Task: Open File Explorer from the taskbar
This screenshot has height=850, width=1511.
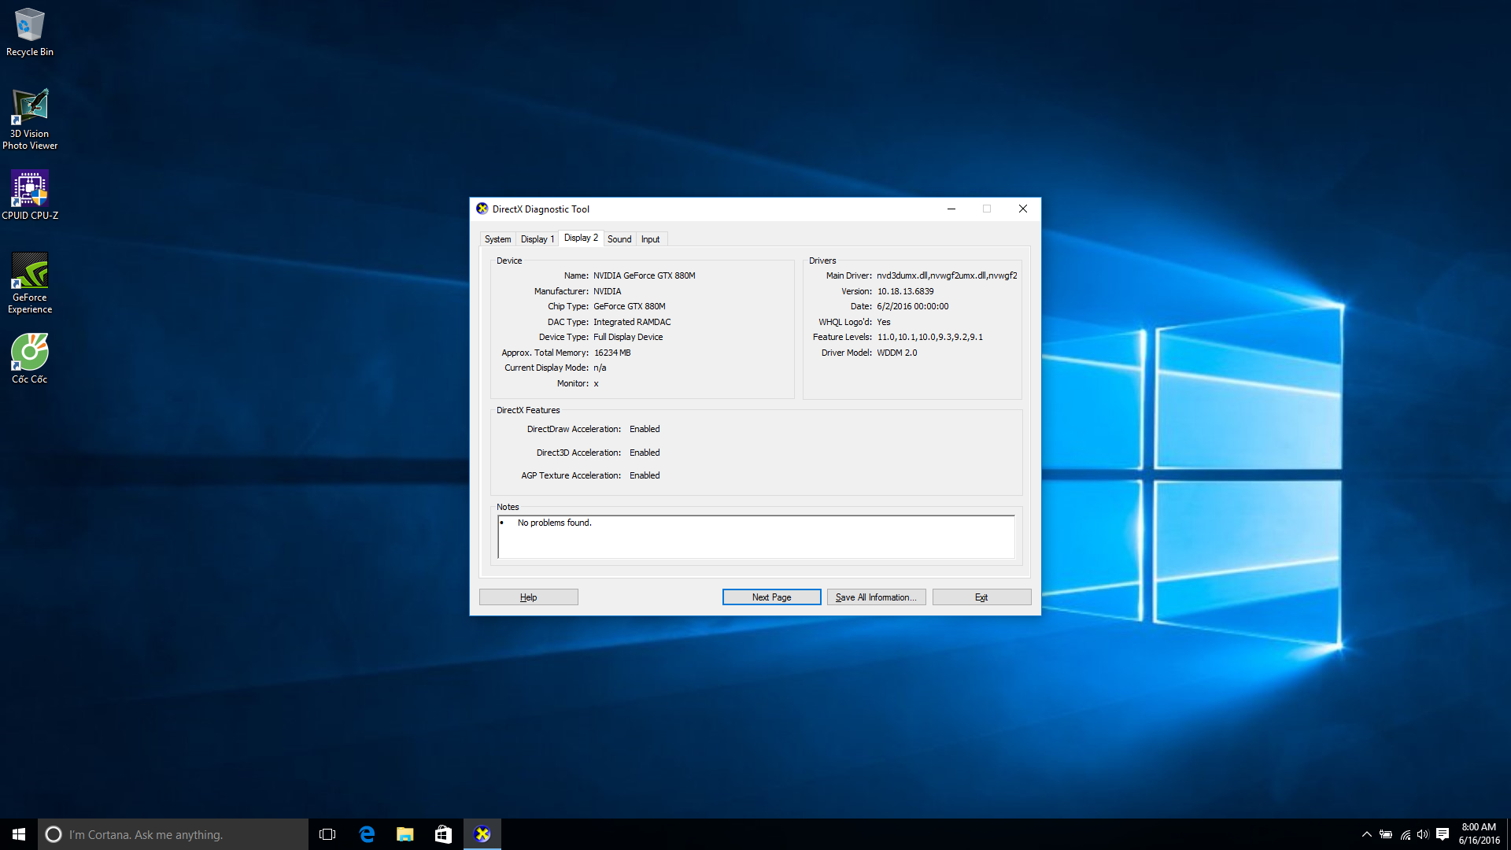Action: [405, 834]
